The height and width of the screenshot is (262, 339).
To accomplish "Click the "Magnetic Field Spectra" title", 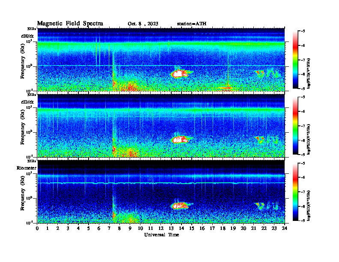I will (70, 24).
